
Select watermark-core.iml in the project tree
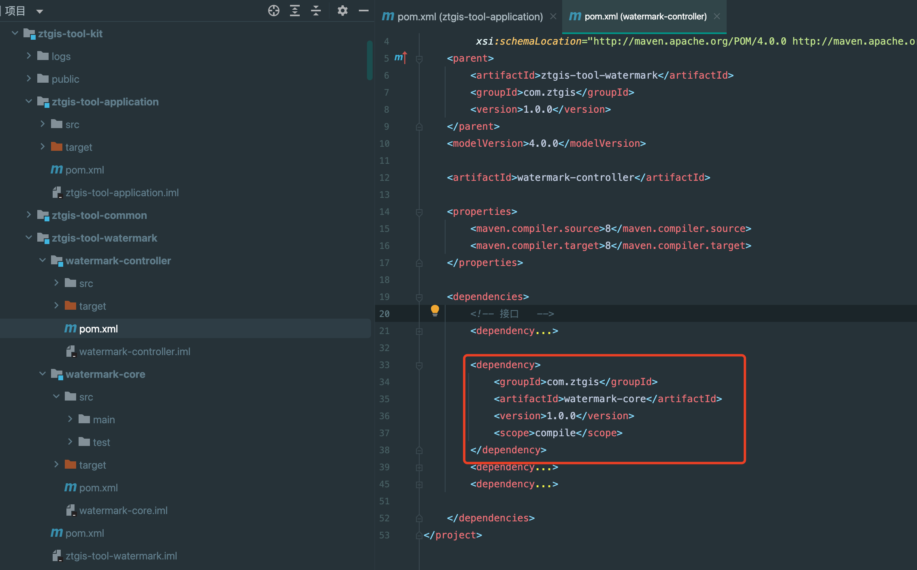[123, 510]
